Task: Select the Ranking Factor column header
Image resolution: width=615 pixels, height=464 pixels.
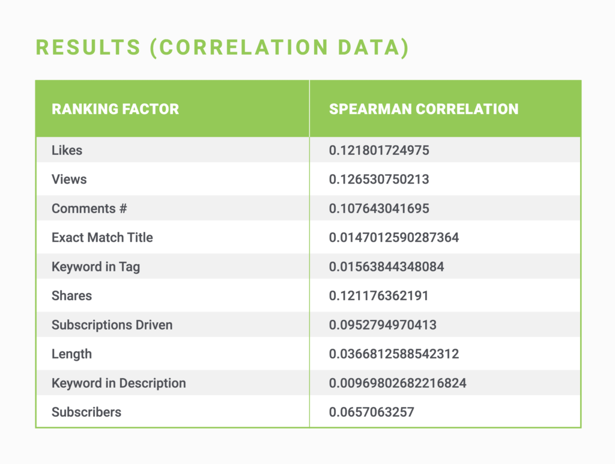Action: 115,109
